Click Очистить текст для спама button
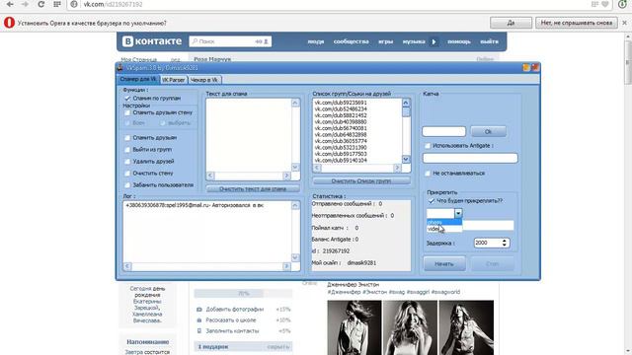Screen dimensions: 632x355 (x=253, y=188)
